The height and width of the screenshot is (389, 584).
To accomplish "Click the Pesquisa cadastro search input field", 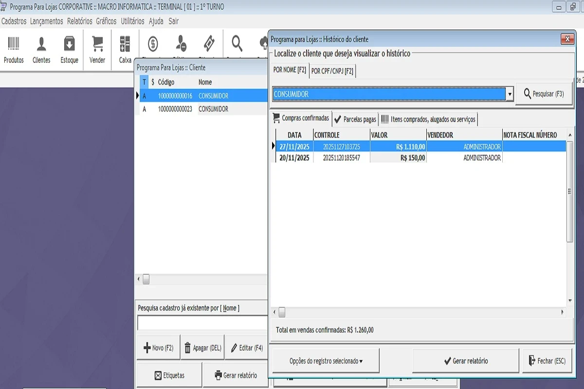I will click(202, 323).
